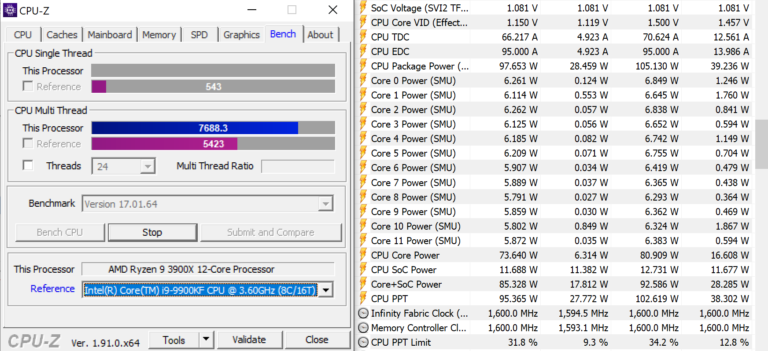Click the lightning icon beside CPU Core Power
This screenshot has width=768, height=351.
[x=363, y=255]
